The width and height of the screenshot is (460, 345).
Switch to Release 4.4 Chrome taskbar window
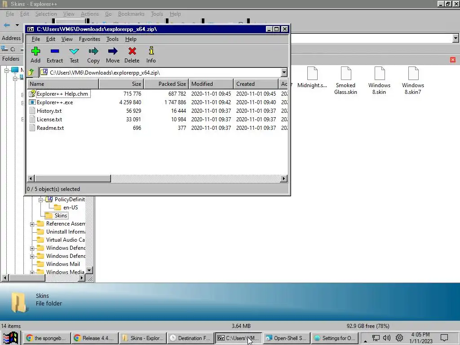(95, 338)
